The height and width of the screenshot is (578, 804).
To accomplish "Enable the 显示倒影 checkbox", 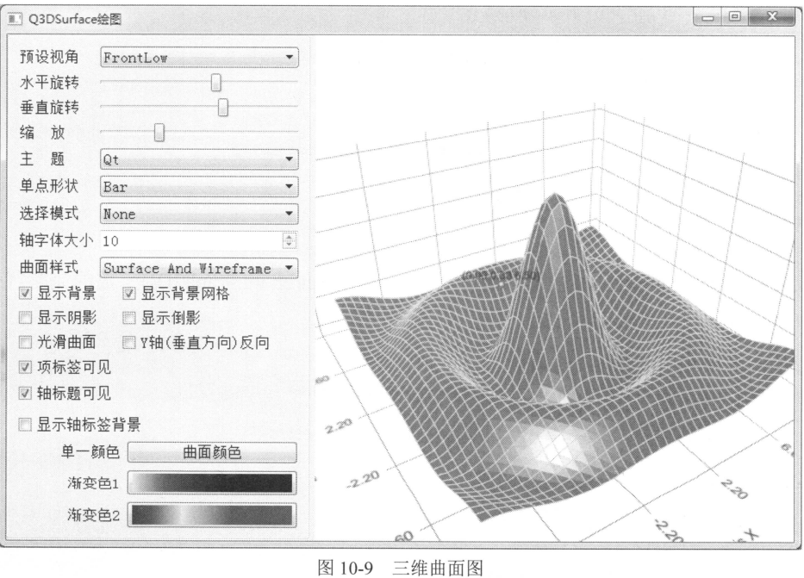I will click(x=132, y=319).
